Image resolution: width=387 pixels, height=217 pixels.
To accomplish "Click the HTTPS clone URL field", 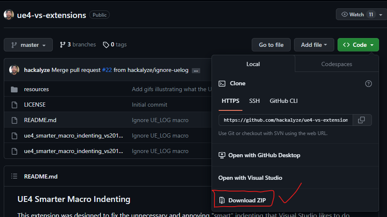I will pyautogui.click(x=286, y=120).
